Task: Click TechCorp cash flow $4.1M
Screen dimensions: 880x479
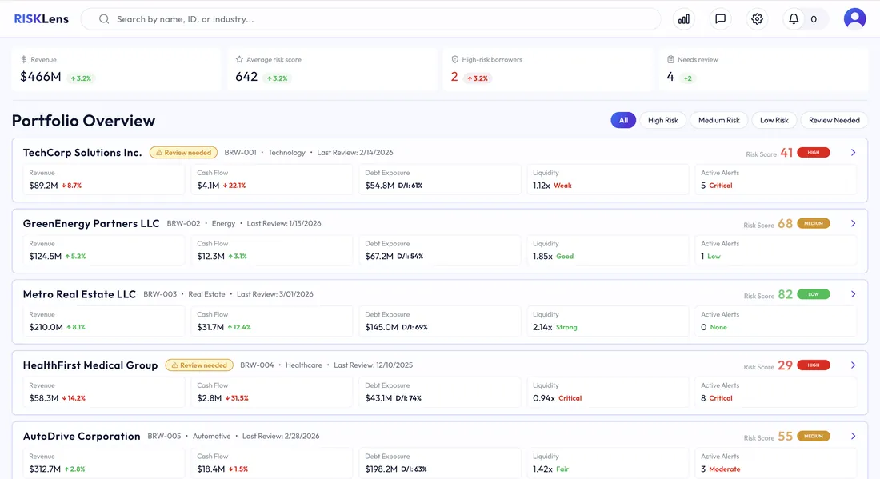Action: pos(208,186)
